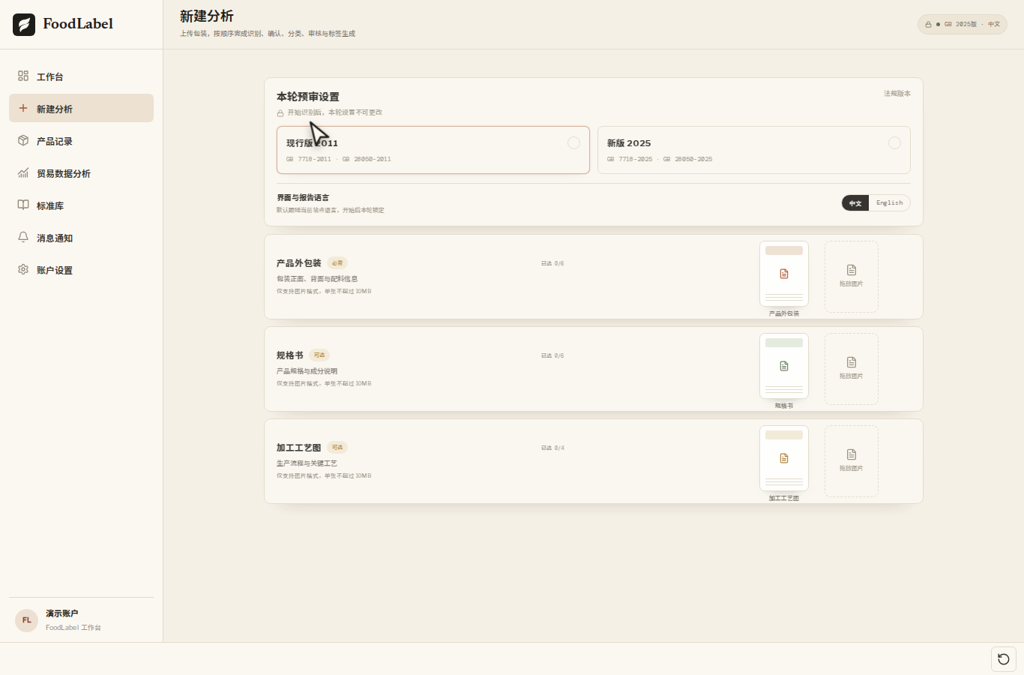Click the FL avatar circle

click(x=27, y=620)
